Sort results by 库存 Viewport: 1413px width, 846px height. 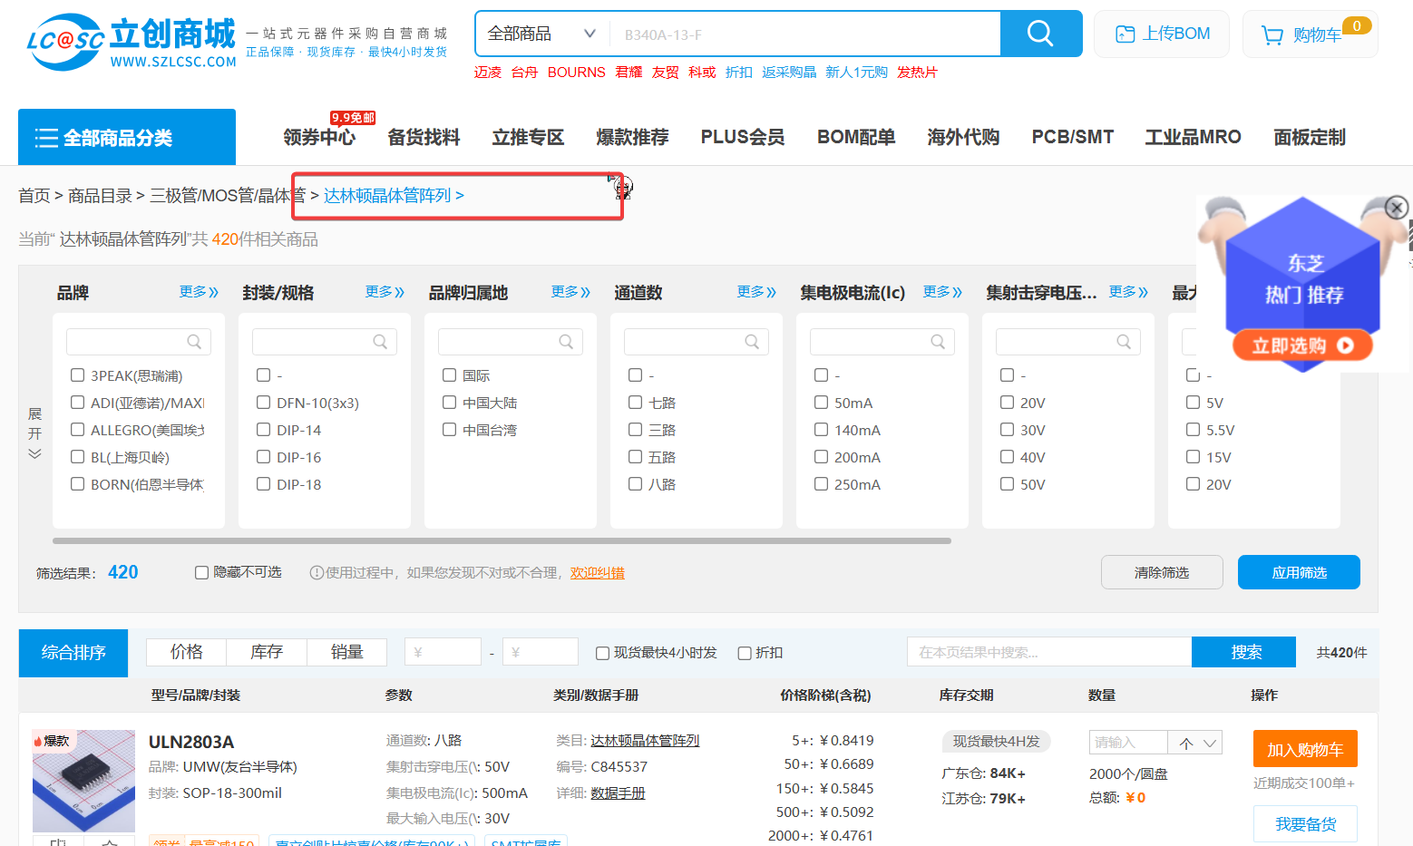tap(267, 652)
